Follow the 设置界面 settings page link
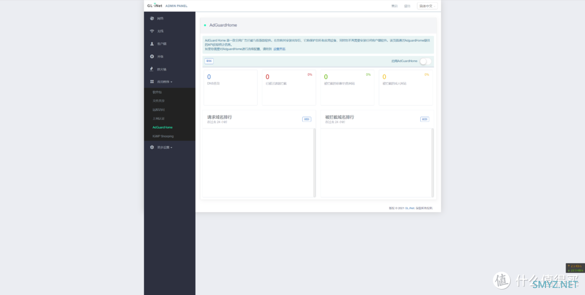585x295 pixels. tap(279, 49)
